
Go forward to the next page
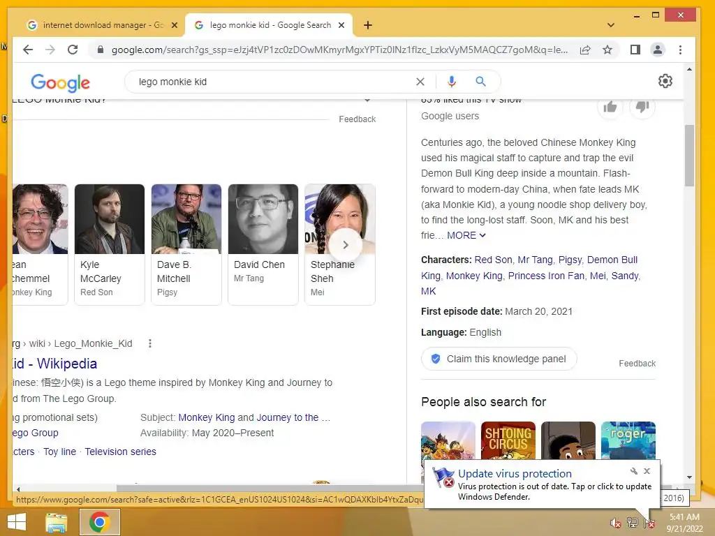pyautogui.click(x=50, y=50)
